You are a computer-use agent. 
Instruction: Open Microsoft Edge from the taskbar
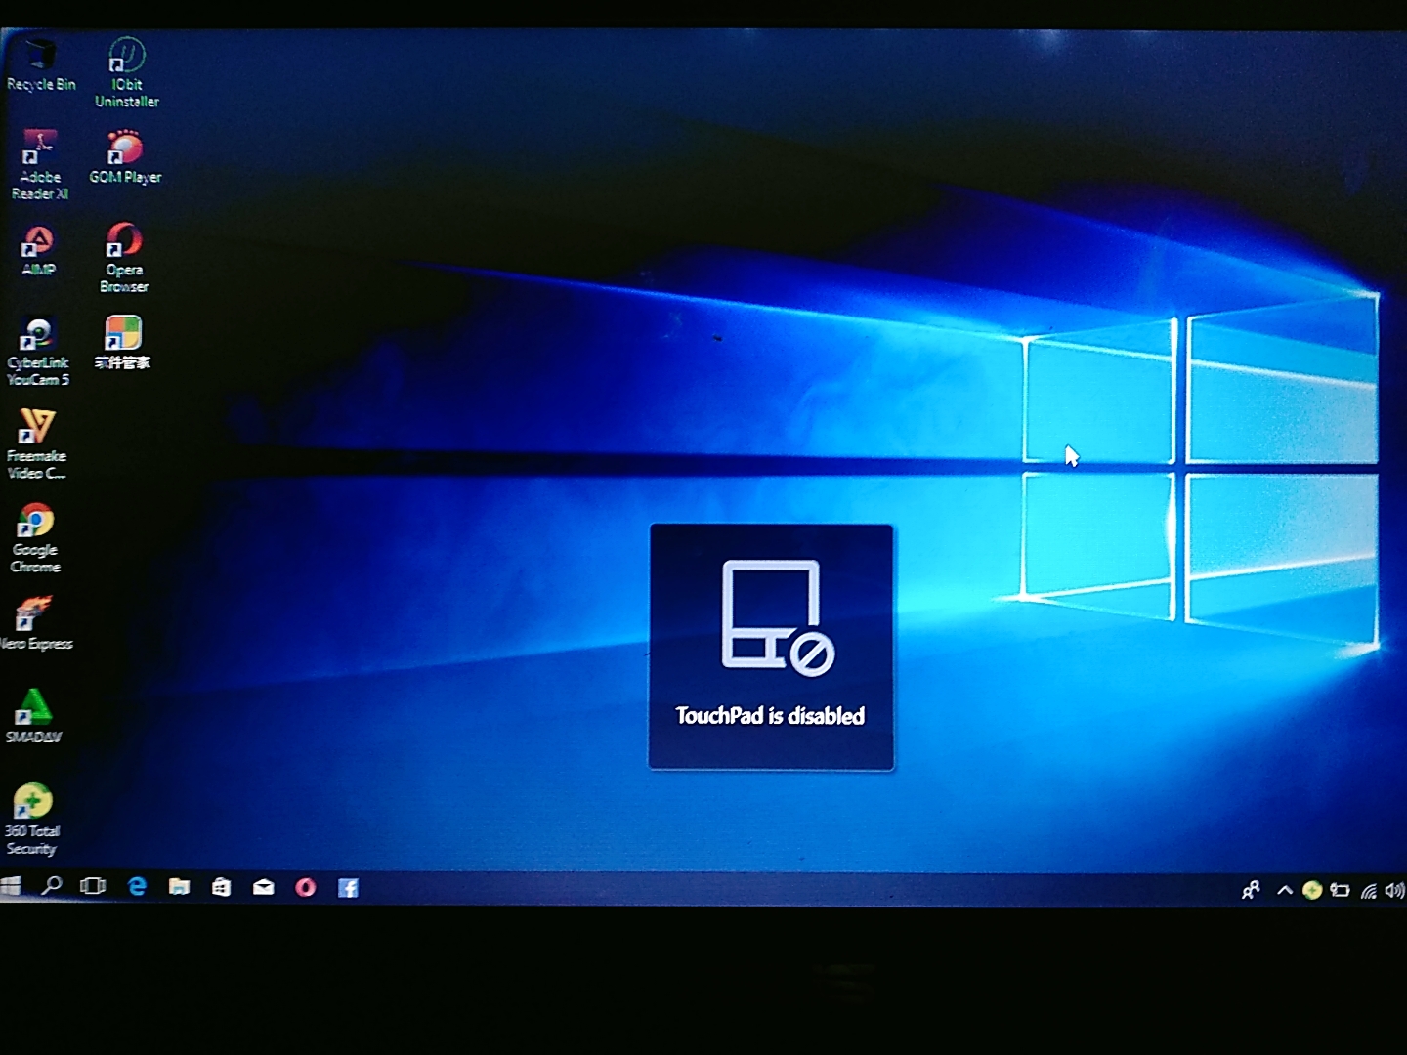138,886
